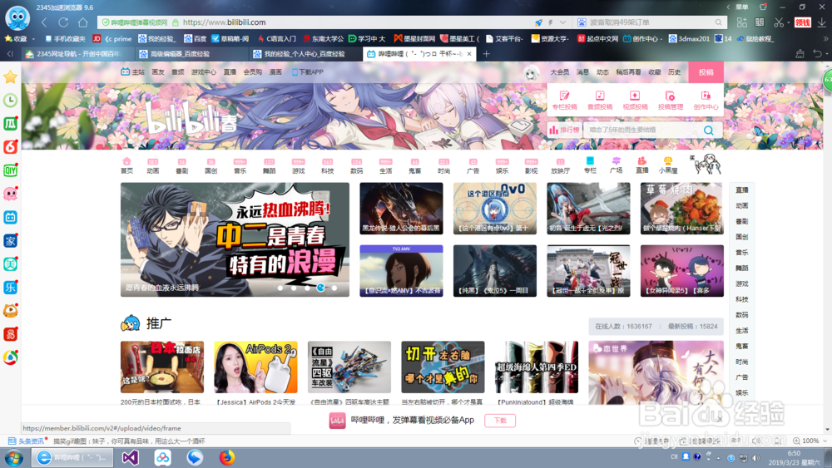Open the iQIYI icon in browser sidebar

point(10,170)
